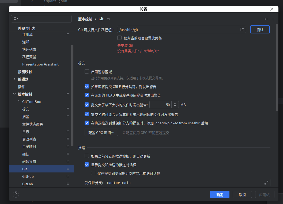Click the back navigation arrow

[266, 19]
